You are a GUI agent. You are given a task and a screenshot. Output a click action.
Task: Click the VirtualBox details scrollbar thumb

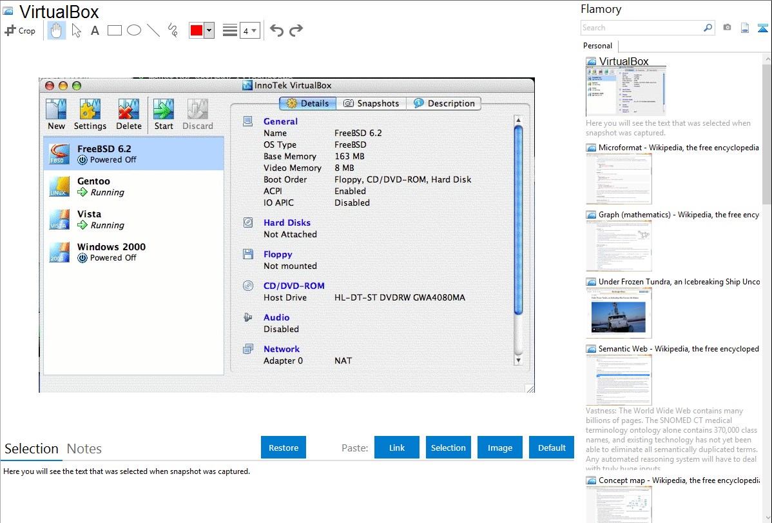pos(518,221)
